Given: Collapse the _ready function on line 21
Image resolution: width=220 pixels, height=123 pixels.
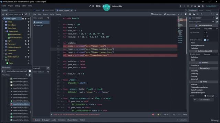Looking at the screenshot, I should coord(62,80).
